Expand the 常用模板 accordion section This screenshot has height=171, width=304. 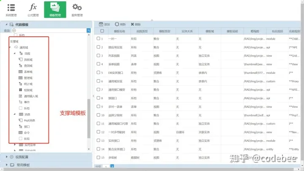[7, 165]
